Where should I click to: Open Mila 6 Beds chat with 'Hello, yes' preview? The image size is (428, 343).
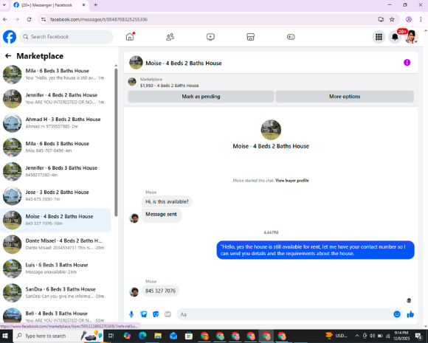click(56, 75)
